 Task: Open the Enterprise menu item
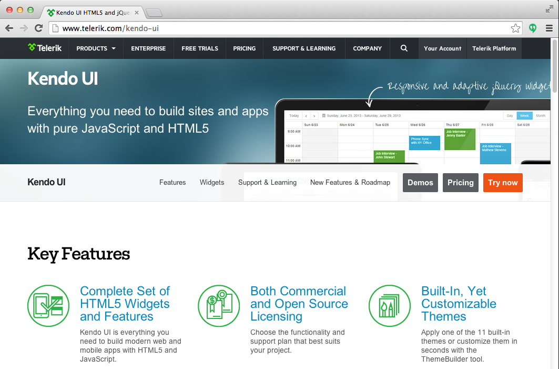(x=148, y=48)
